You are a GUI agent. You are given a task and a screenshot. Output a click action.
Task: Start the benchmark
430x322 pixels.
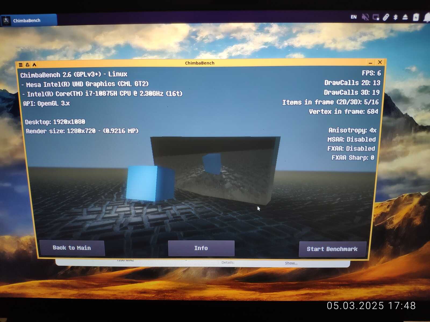tap(332, 249)
